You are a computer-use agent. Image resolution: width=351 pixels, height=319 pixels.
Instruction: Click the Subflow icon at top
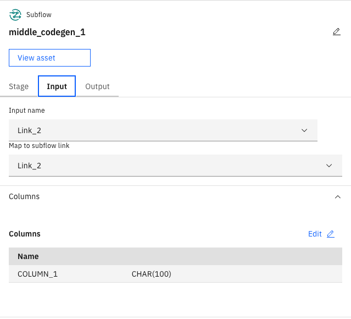pos(15,15)
